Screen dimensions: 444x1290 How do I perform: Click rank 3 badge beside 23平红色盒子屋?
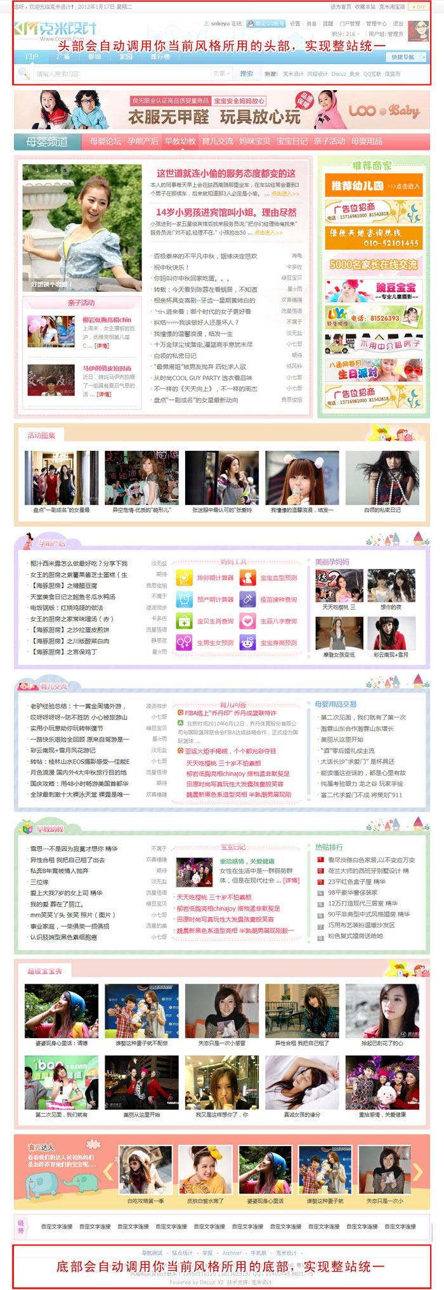coord(320,882)
